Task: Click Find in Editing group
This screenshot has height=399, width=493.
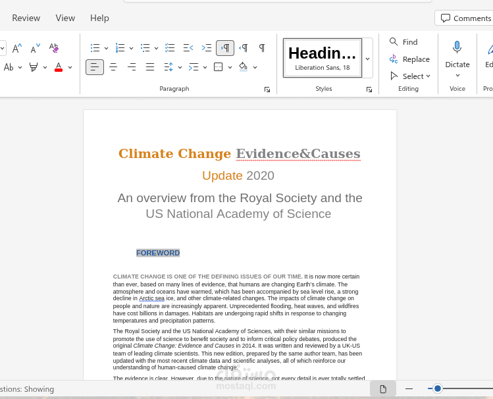Action: click(403, 42)
